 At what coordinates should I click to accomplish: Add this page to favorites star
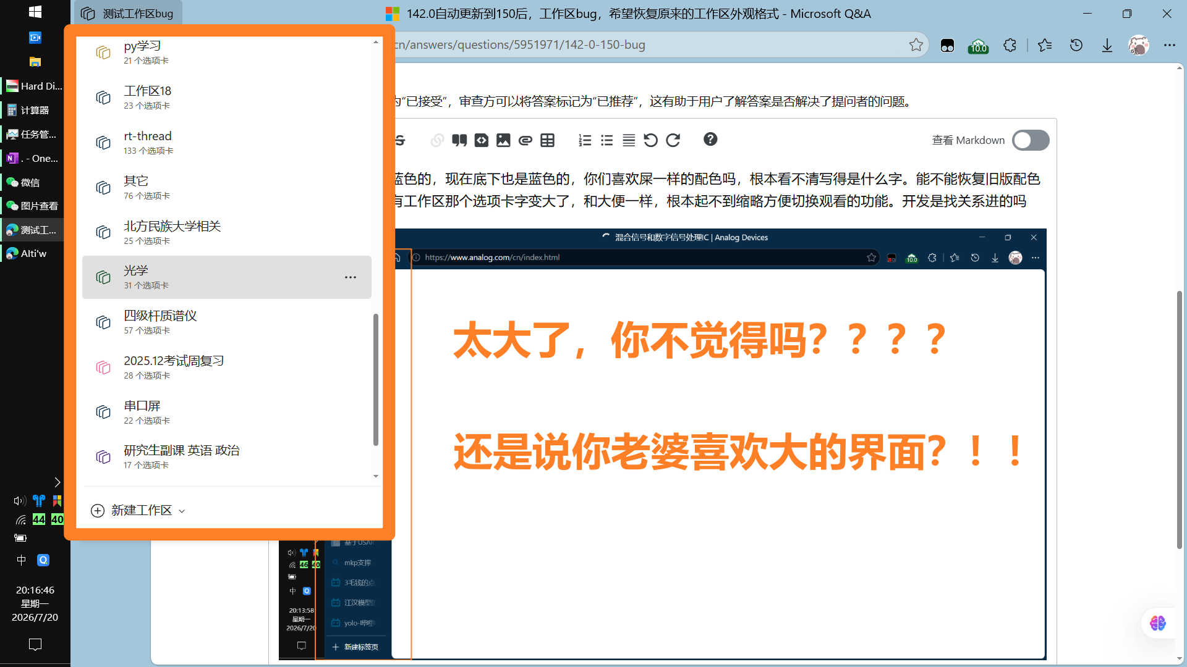pyautogui.click(x=916, y=45)
